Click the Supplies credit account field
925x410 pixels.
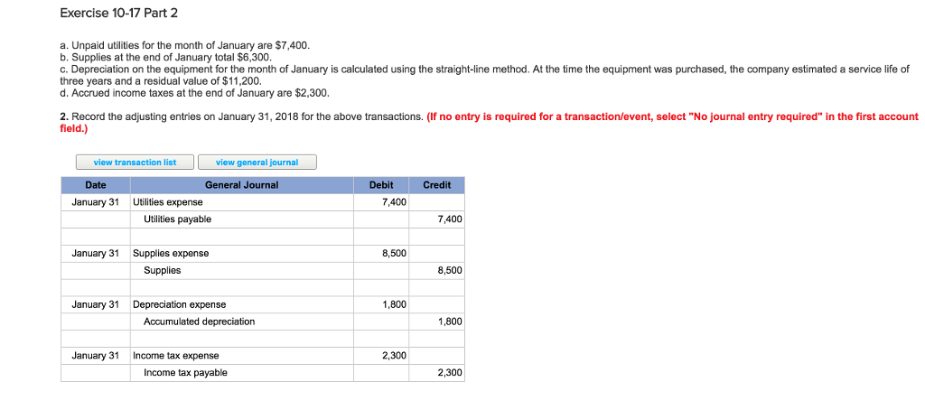242,271
